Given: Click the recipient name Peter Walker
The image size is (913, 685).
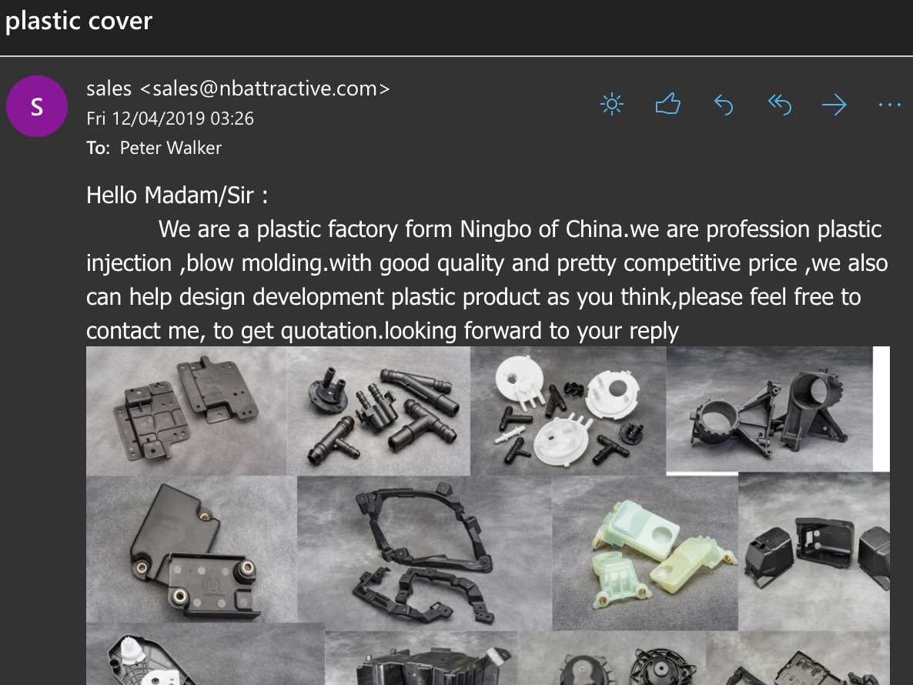Looking at the screenshot, I should (x=171, y=148).
